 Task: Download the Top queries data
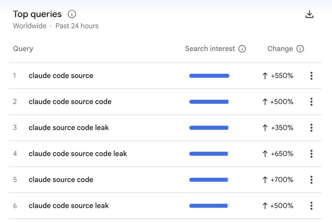click(x=309, y=14)
